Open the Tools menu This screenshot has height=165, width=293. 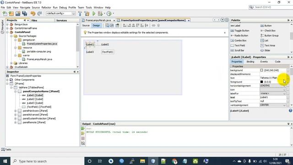pyautogui.click(x=88, y=7)
